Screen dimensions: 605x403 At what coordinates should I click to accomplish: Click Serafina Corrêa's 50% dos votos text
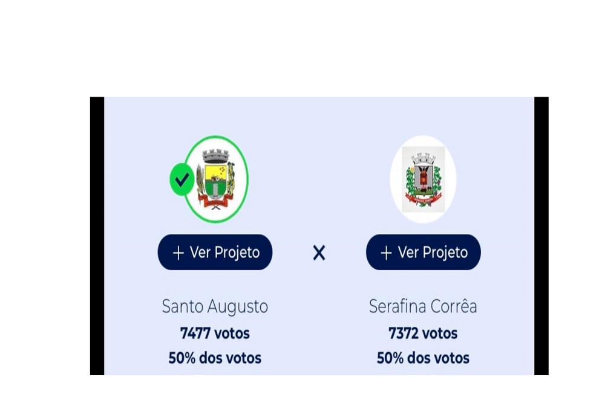[423, 358]
